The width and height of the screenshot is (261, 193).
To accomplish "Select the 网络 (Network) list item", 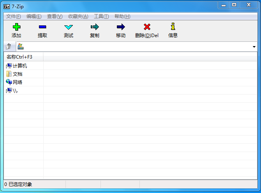I will point(17,82).
